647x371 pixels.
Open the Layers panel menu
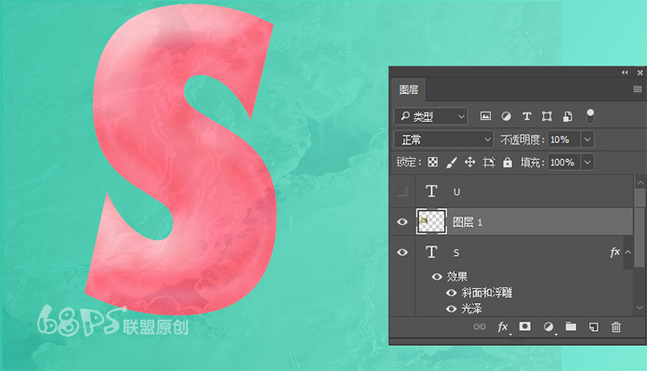[x=638, y=89]
